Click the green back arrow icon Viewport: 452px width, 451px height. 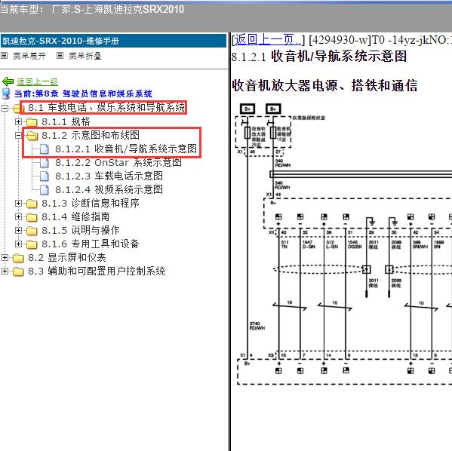point(8,81)
